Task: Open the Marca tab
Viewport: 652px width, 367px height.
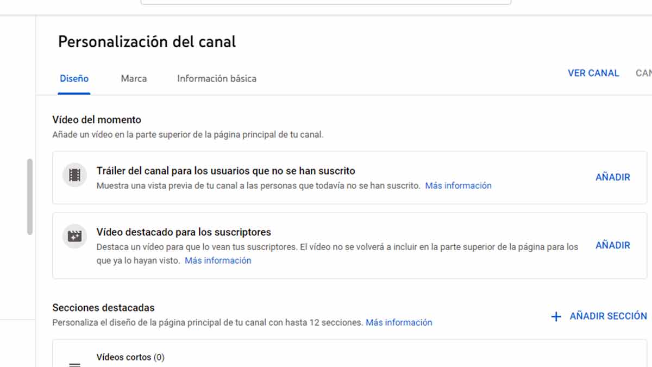Action: 134,79
